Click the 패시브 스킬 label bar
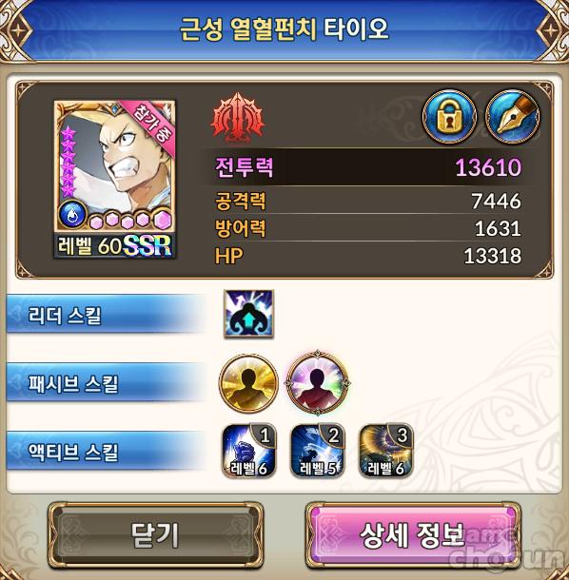The image size is (569, 580). coord(106,383)
